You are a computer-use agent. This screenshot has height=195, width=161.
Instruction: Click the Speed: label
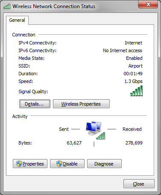click(26, 81)
